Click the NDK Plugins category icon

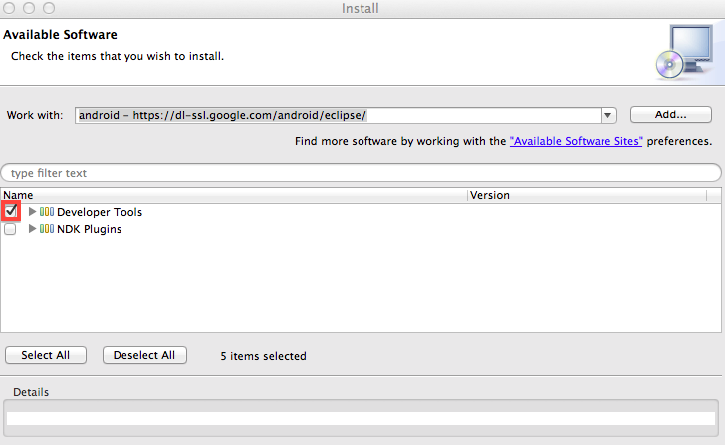(47, 229)
